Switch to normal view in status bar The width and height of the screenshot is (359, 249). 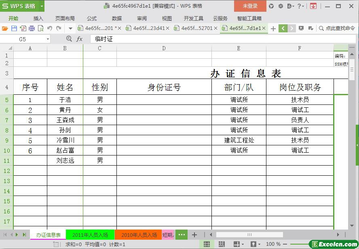[x=207, y=244]
